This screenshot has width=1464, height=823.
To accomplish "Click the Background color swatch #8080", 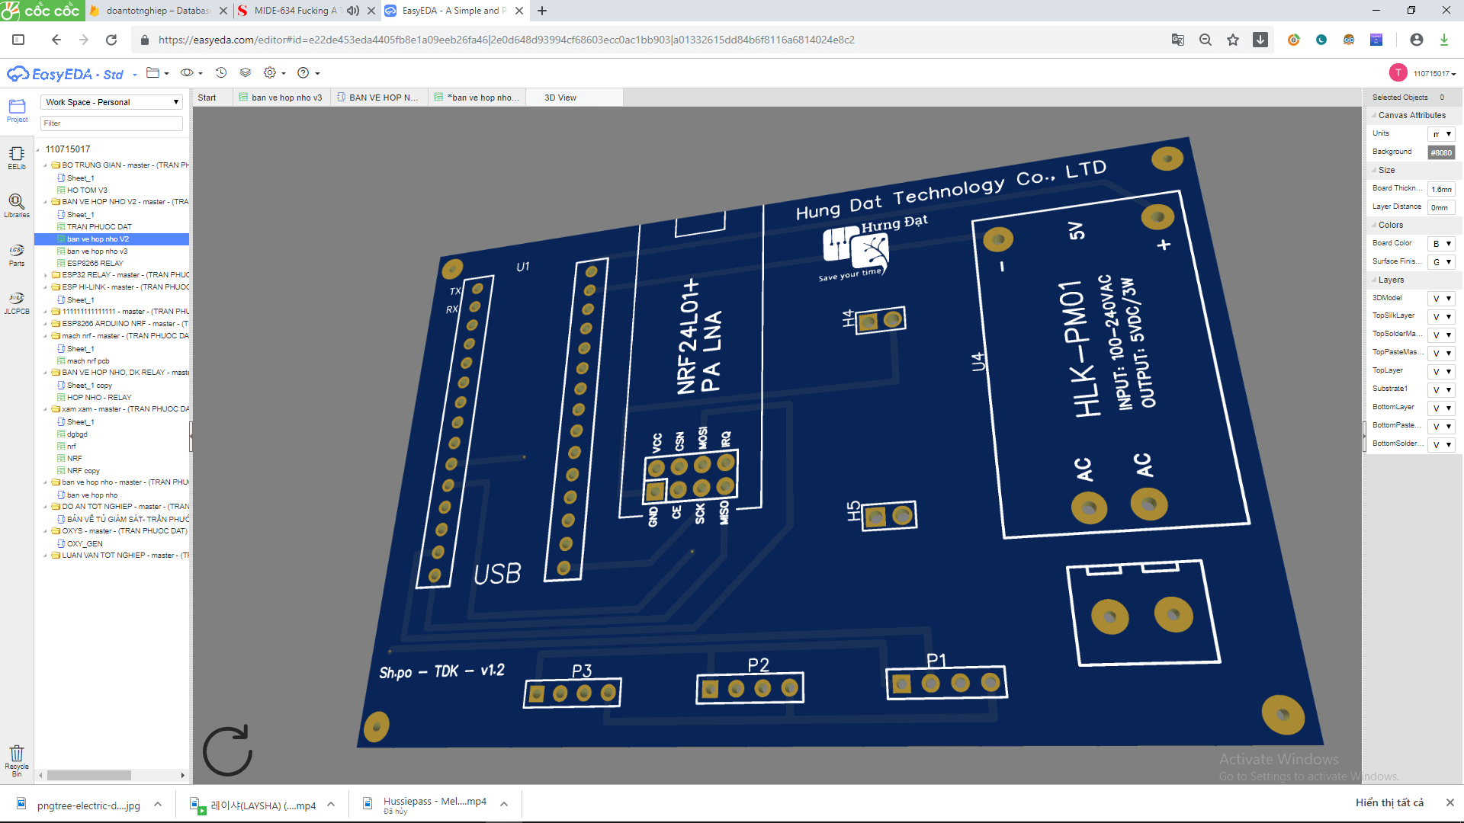I will pos(1441,152).
